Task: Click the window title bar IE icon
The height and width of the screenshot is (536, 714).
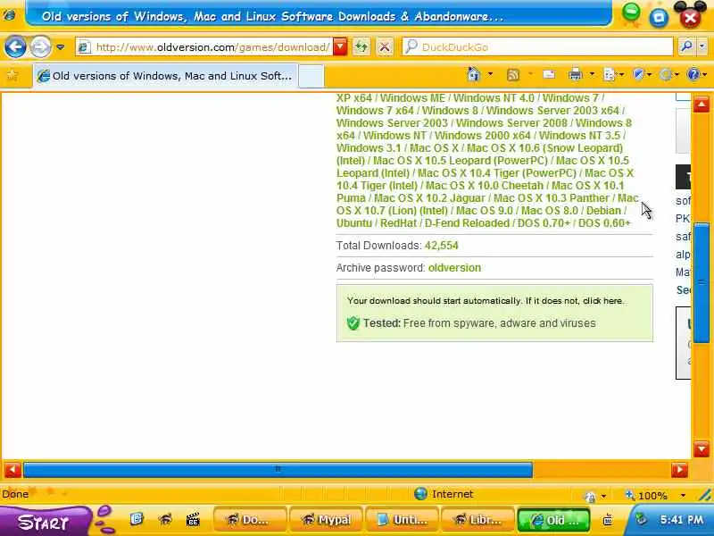Action: tap(9, 15)
